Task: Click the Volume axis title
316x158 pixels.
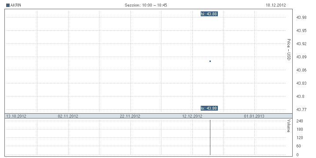Action: 289,126
